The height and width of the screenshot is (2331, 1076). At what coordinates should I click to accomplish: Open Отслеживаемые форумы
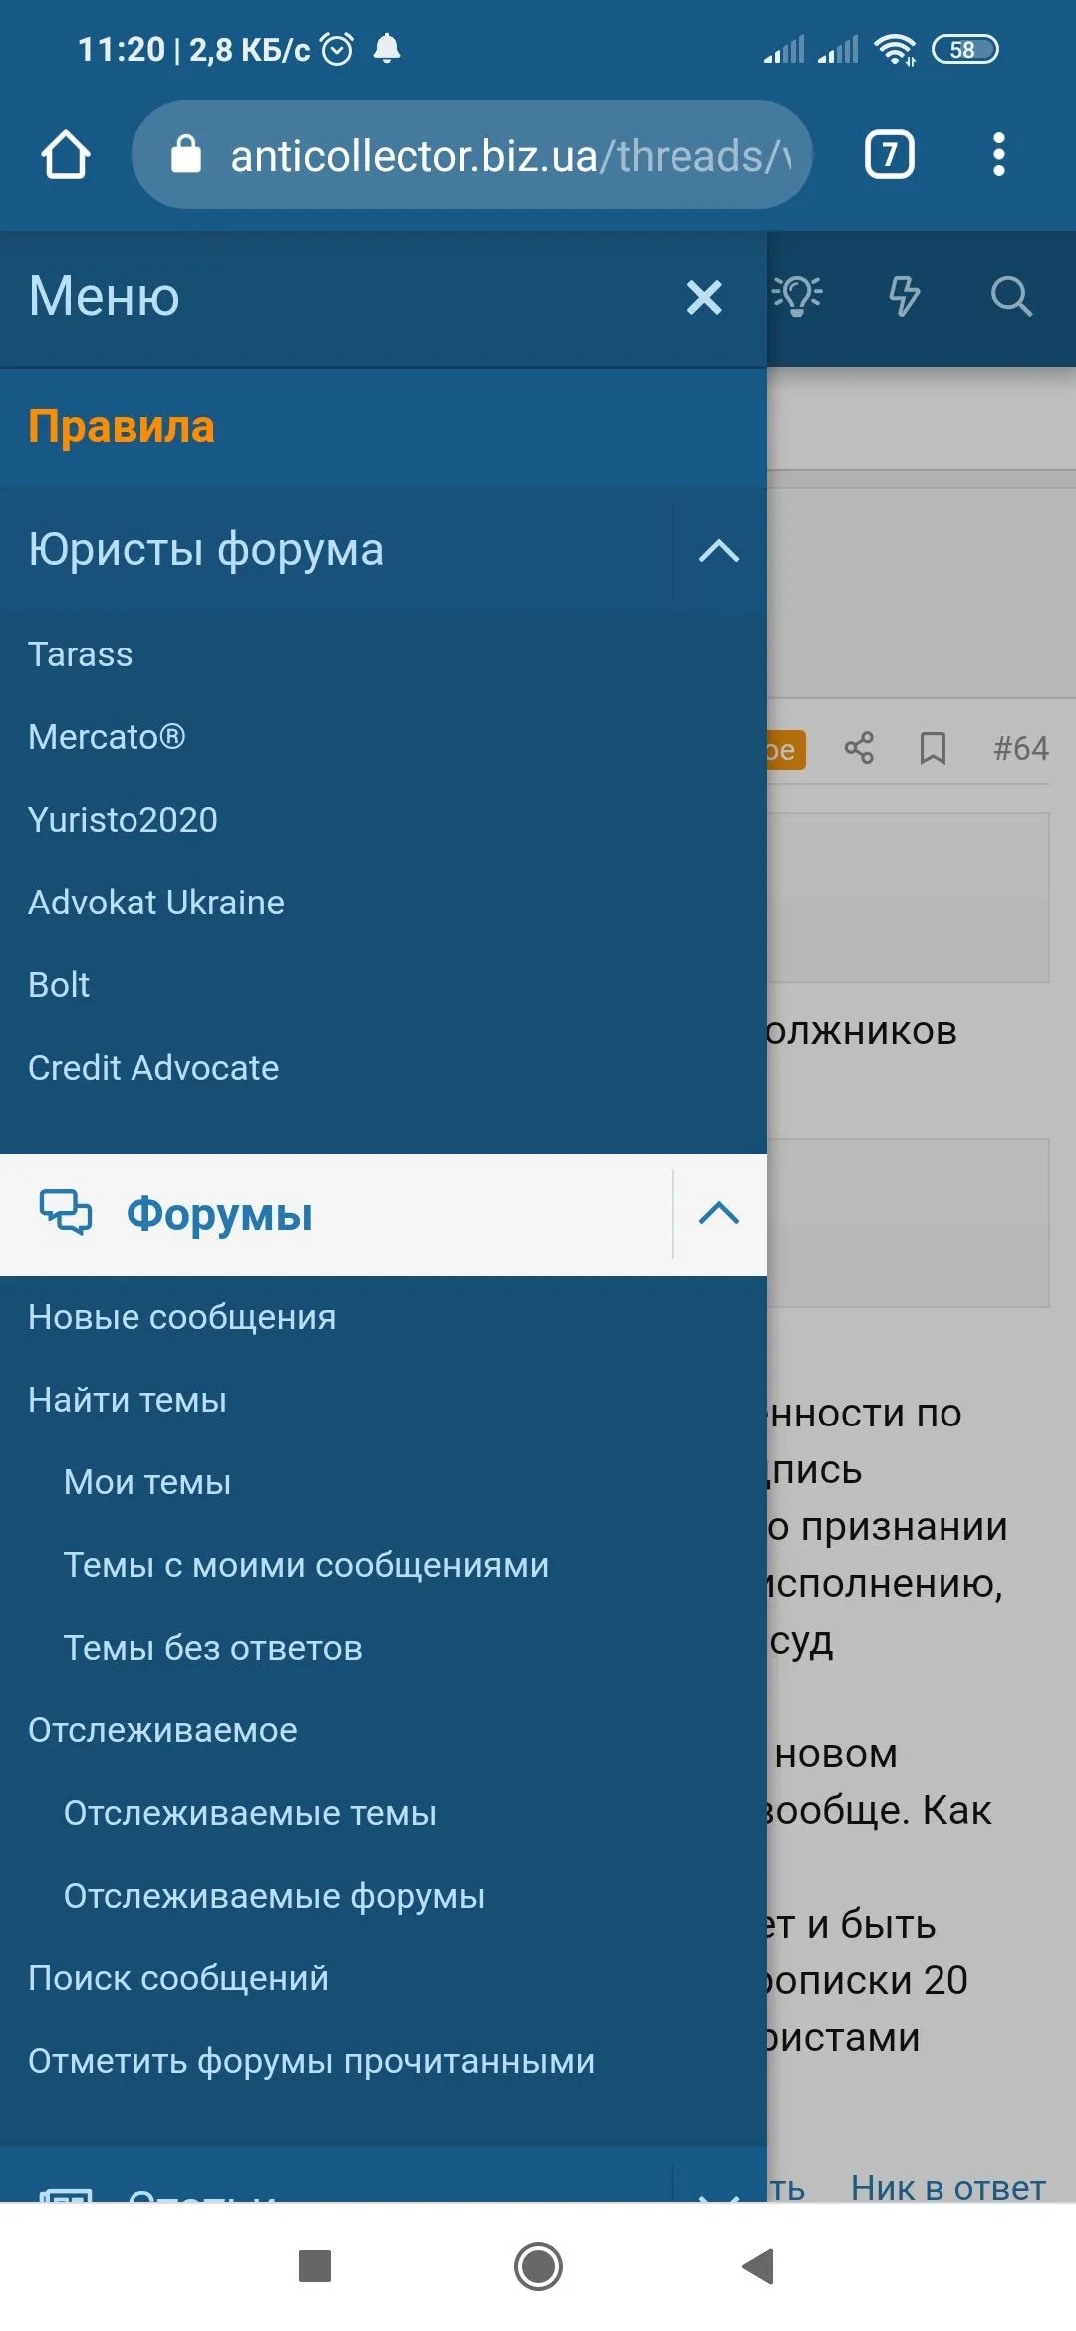click(x=274, y=1896)
